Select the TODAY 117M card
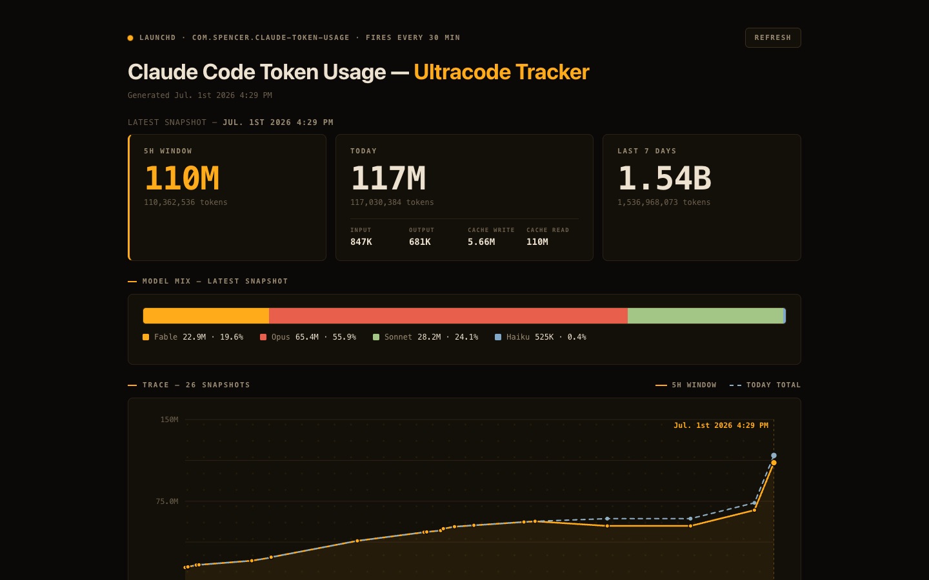This screenshot has width=929, height=580. [464, 197]
